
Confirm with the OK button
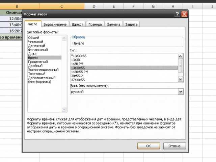148,146
